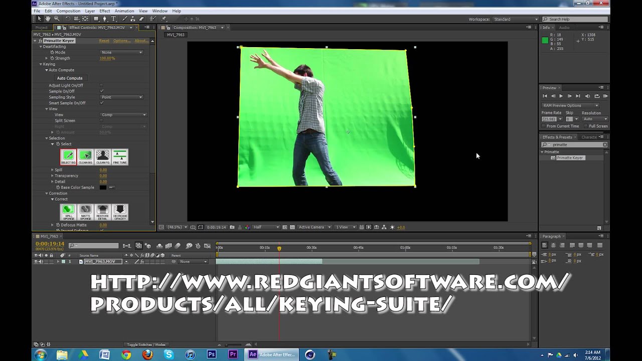Tick the From Current Time checkbox
The image size is (642, 361).
(544, 126)
